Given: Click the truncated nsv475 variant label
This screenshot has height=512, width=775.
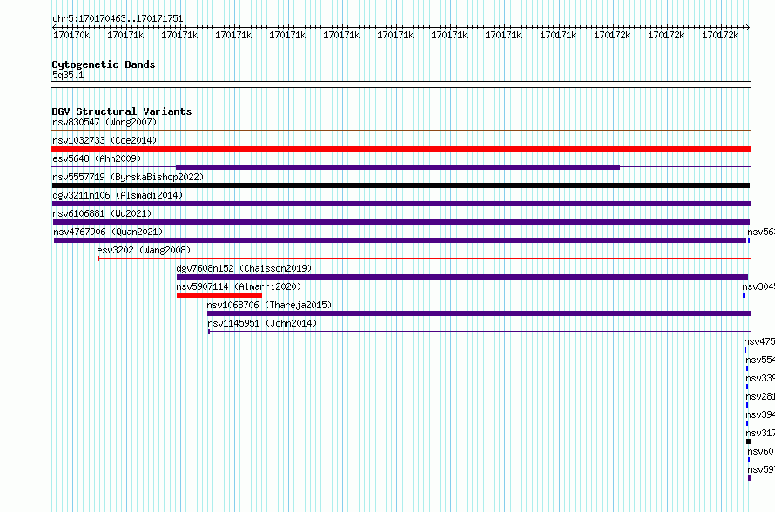Looking at the screenshot, I should 759,341.
